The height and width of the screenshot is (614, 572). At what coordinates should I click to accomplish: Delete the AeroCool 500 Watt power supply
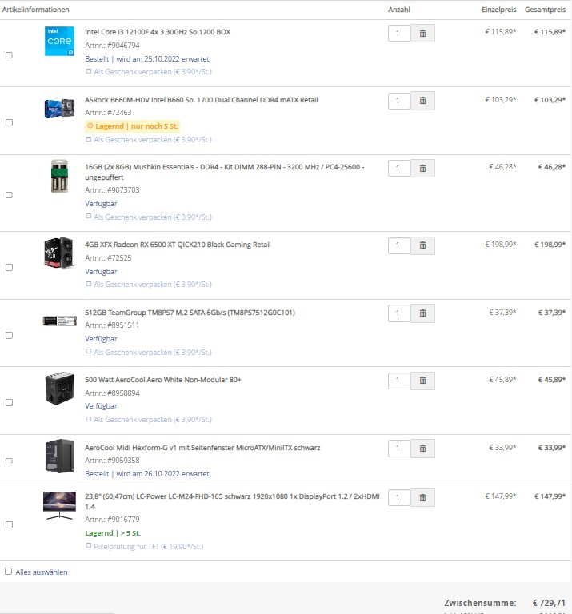pyautogui.click(x=422, y=381)
